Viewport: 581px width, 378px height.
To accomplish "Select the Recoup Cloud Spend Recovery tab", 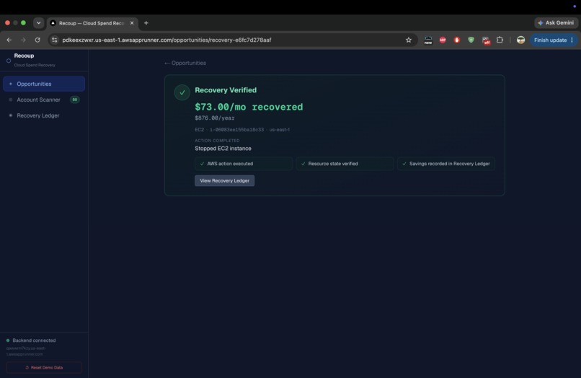I will coord(92,23).
